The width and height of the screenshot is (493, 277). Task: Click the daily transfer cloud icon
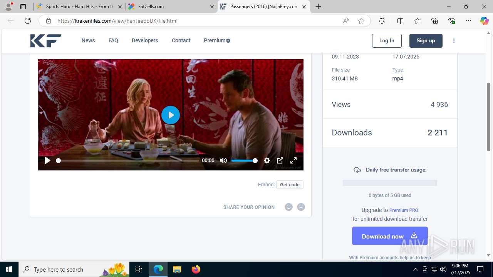coord(357,170)
